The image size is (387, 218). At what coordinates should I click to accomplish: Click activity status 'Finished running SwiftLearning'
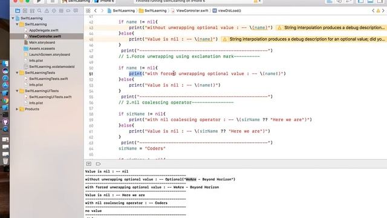pos(171,1)
